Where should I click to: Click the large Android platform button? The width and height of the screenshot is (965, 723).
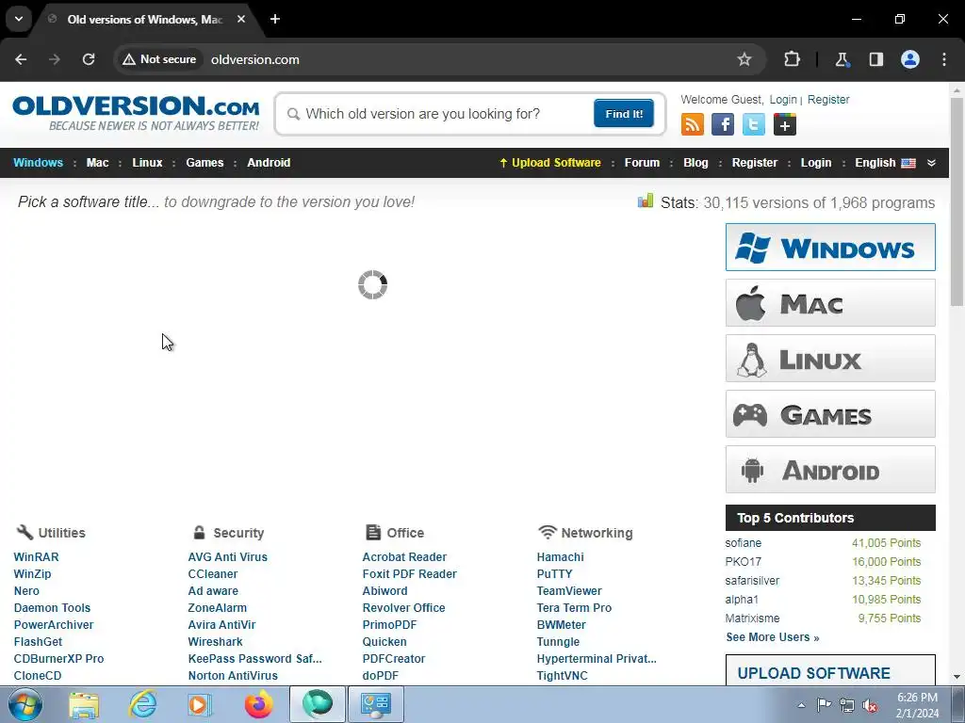tap(830, 470)
